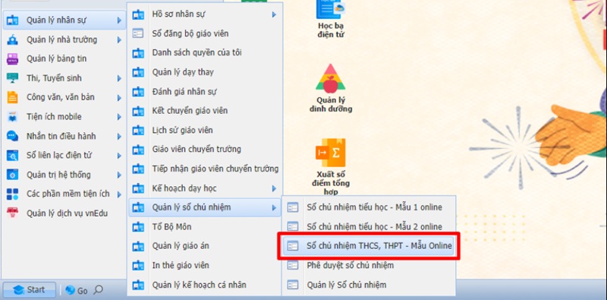The image size is (607, 300).
Task: Click the Các phần mềm tiện ích label
Action: [68, 194]
